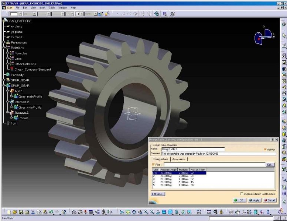The height and width of the screenshot is (221, 287).
Task: Open the Formula f(x) tool
Action: (74, 212)
